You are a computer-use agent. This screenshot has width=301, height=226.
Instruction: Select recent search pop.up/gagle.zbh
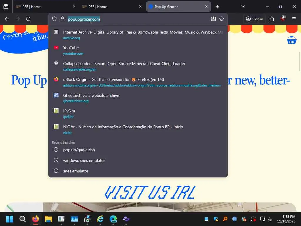coord(138,150)
